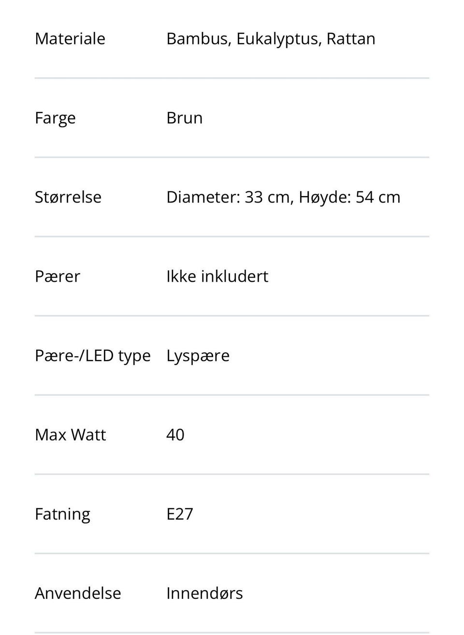Click the E27 socket value

pos(180,514)
